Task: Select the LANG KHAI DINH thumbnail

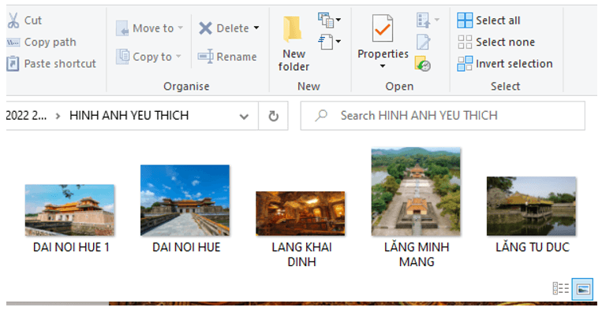Action: (x=301, y=213)
